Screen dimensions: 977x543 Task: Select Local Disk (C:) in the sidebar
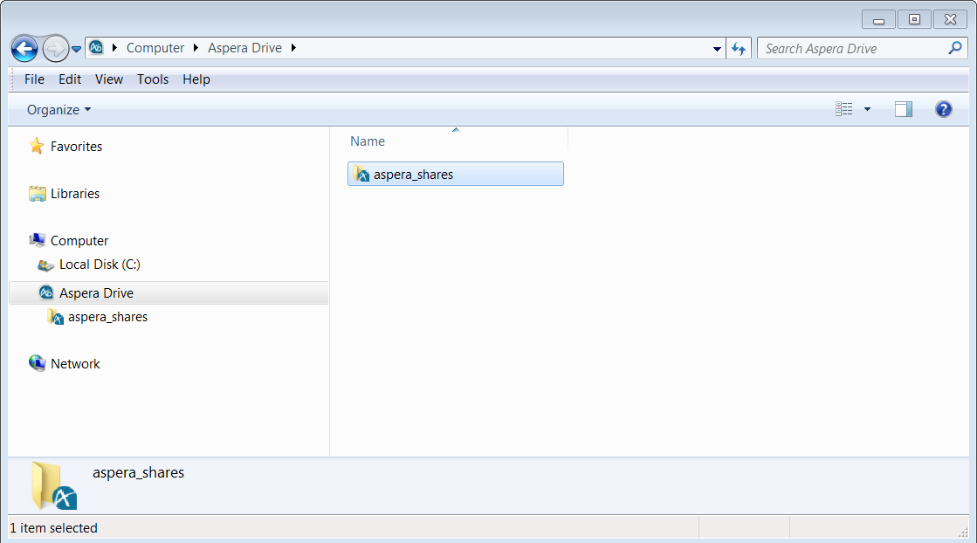pyautogui.click(x=100, y=265)
